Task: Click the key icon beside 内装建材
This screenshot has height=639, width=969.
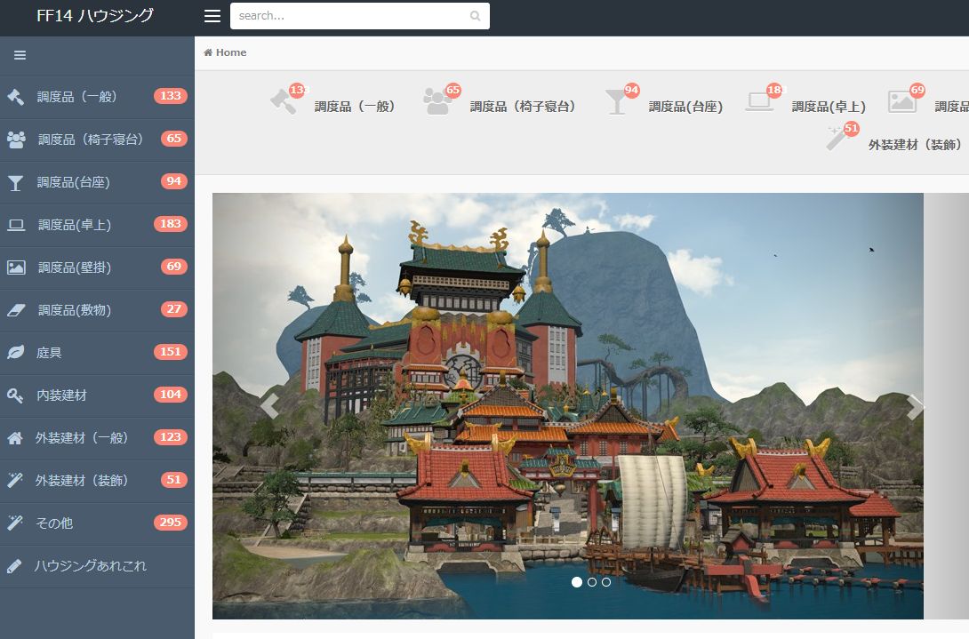Action: point(15,395)
